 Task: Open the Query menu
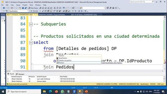tap(18, 5)
